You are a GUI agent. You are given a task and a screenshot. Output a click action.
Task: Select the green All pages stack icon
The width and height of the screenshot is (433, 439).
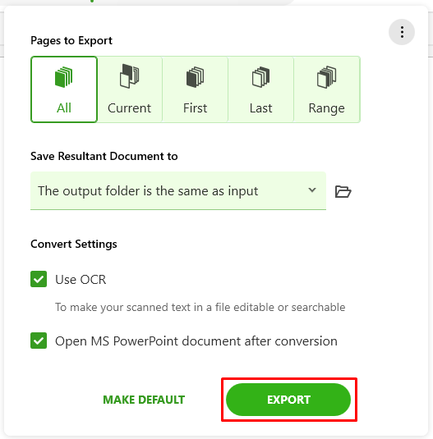click(64, 77)
